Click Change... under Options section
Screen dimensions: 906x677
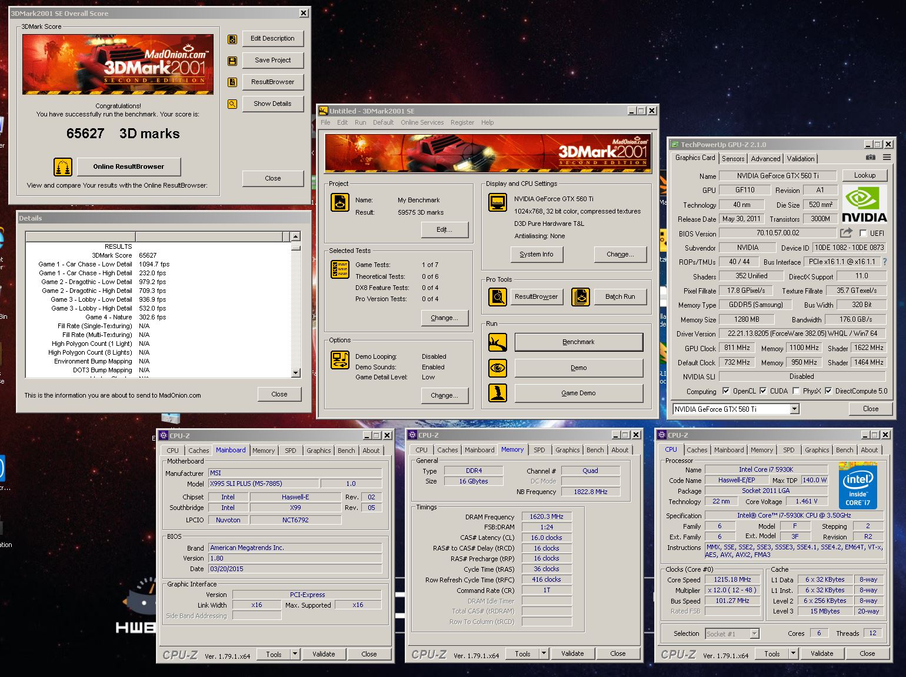(x=445, y=395)
